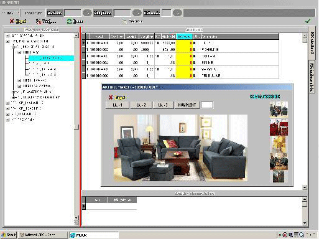Click the red circular system tray icon
Image resolution: width=319 pixels, height=241 pixels.
[x=285, y=235]
